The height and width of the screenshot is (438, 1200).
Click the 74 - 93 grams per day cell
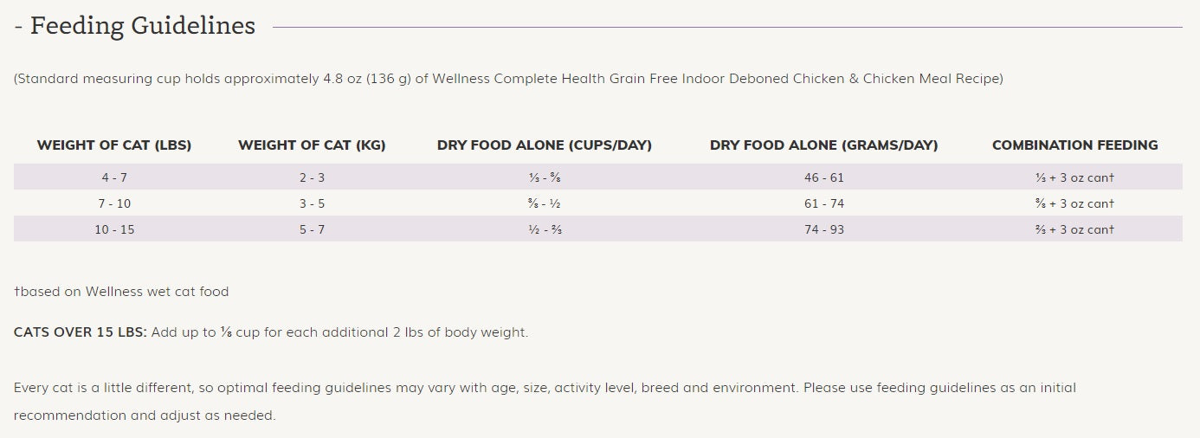(823, 230)
